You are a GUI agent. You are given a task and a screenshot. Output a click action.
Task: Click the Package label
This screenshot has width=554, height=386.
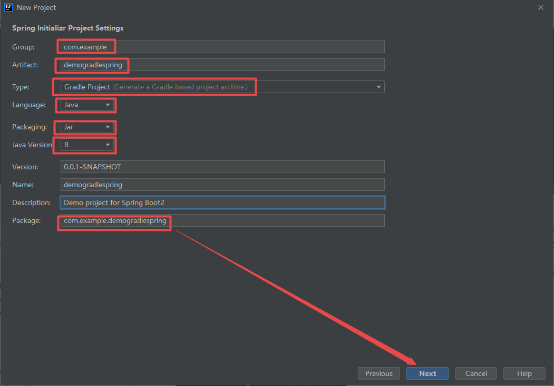pyautogui.click(x=26, y=221)
